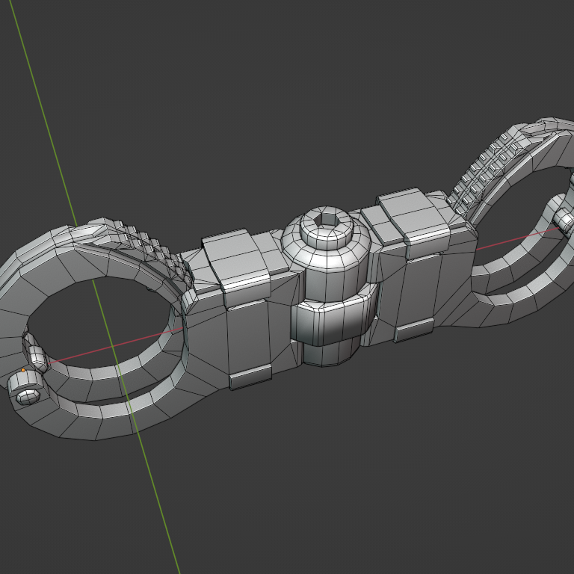Click the cylinder base beneath the center collar

(327, 351)
